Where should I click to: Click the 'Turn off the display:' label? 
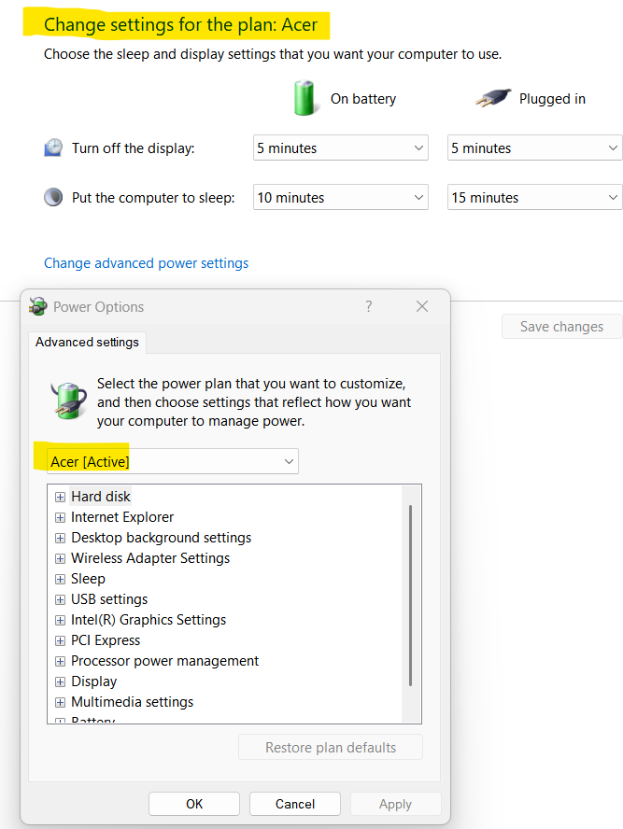point(134,148)
